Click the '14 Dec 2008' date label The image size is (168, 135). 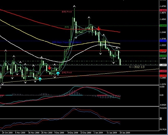coord(73,133)
